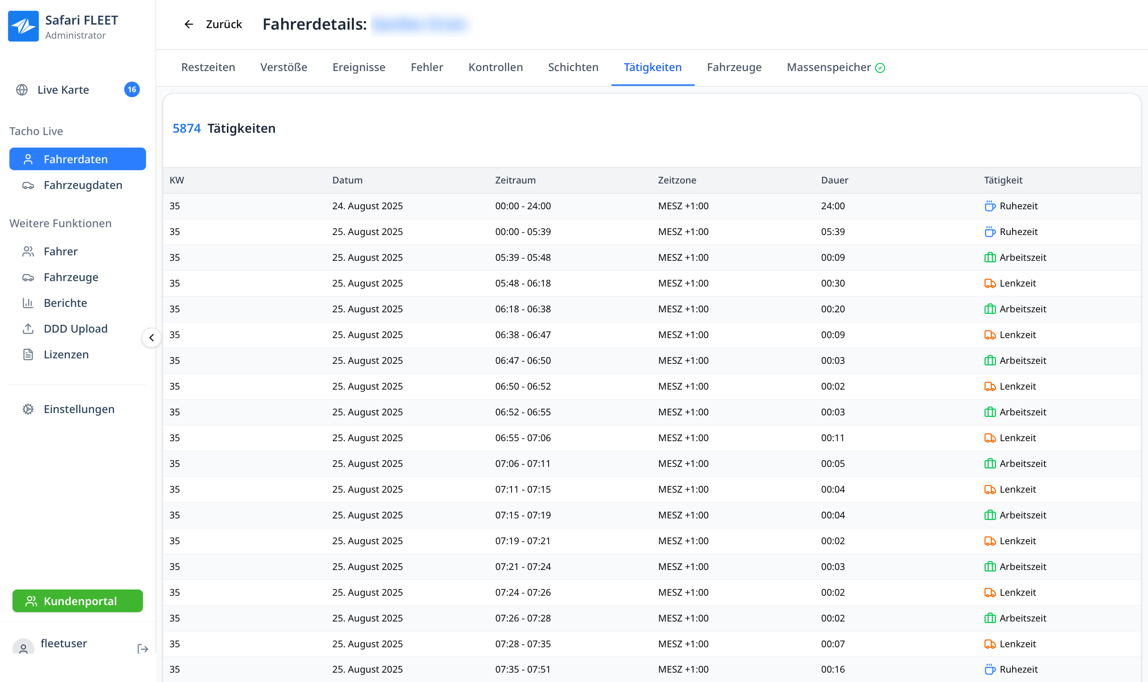Open Berichte via chart icon
The image size is (1148, 682).
[28, 303]
